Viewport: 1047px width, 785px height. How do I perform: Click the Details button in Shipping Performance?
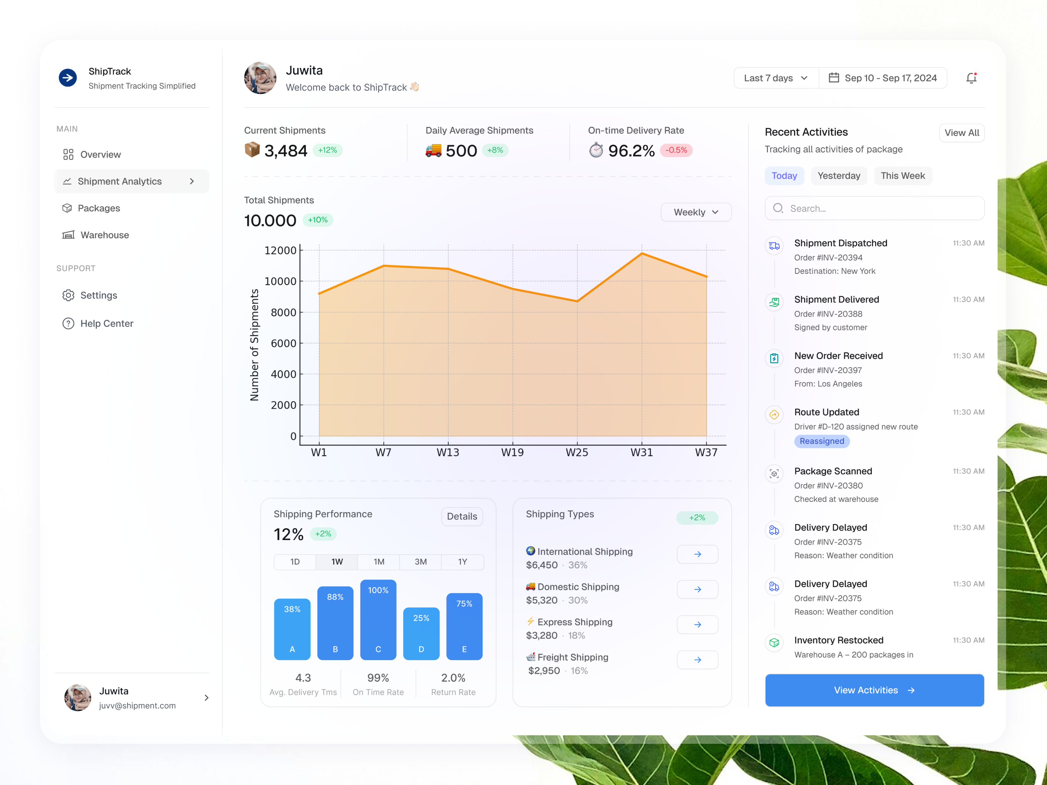coord(461,516)
